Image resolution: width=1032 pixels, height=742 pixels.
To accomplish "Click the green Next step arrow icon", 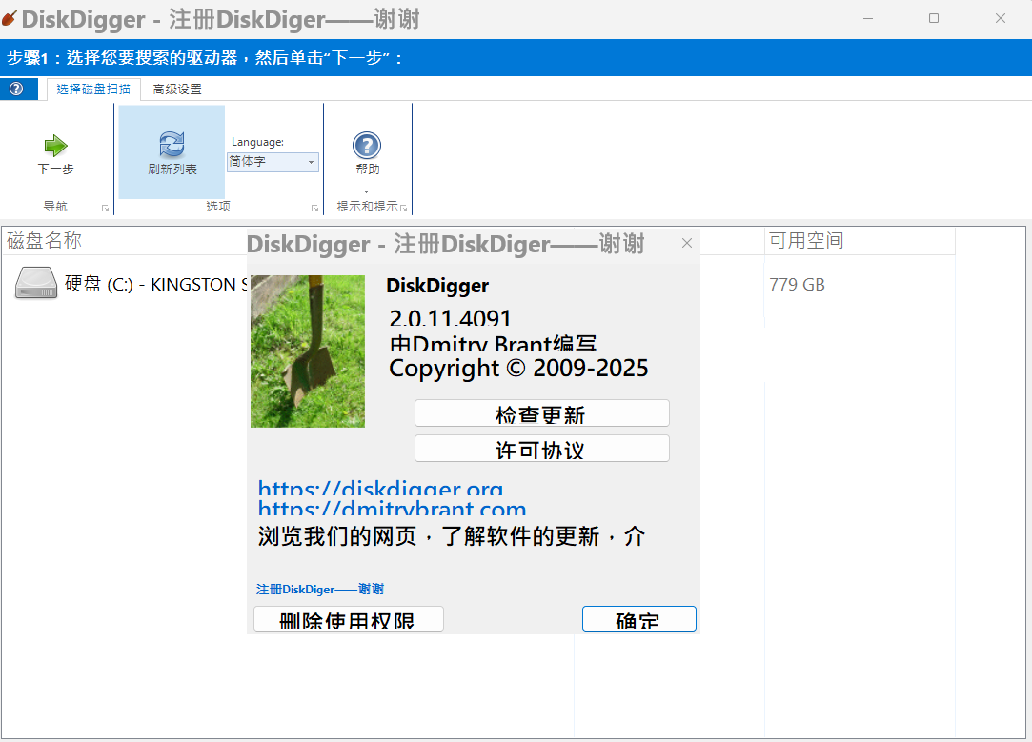I will click(x=55, y=146).
